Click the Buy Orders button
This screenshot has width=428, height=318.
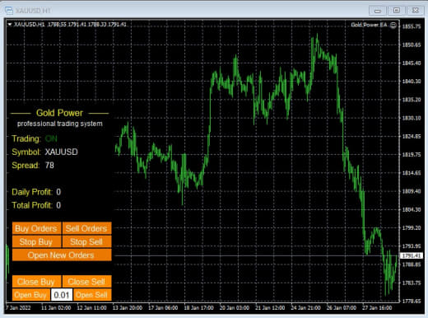coord(36,228)
